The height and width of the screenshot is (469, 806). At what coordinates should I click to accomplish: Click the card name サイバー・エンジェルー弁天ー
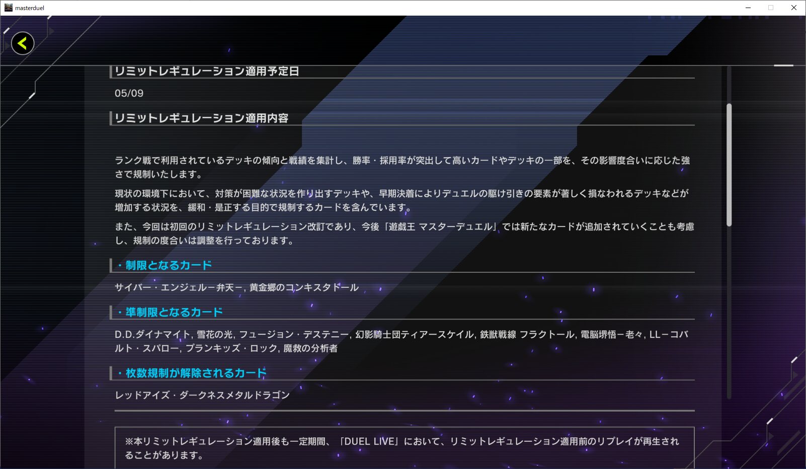179,287
